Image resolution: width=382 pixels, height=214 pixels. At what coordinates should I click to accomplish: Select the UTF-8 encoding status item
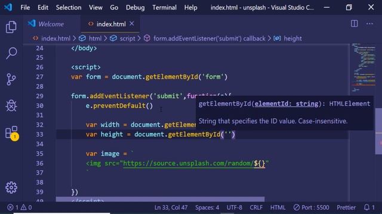click(235, 207)
